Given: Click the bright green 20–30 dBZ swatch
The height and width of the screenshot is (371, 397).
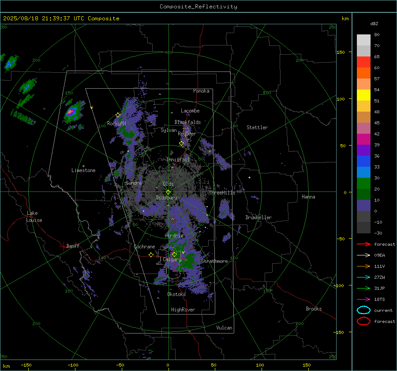Looking at the screenshot, I should pyautogui.click(x=363, y=183).
